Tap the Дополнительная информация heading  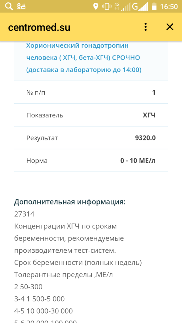tap(70, 202)
